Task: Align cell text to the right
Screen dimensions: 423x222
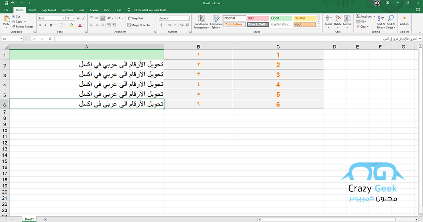Action: [x=102, y=25]
